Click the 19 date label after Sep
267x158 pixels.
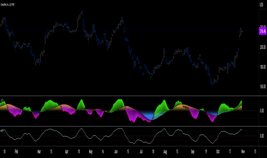(206, 151)
